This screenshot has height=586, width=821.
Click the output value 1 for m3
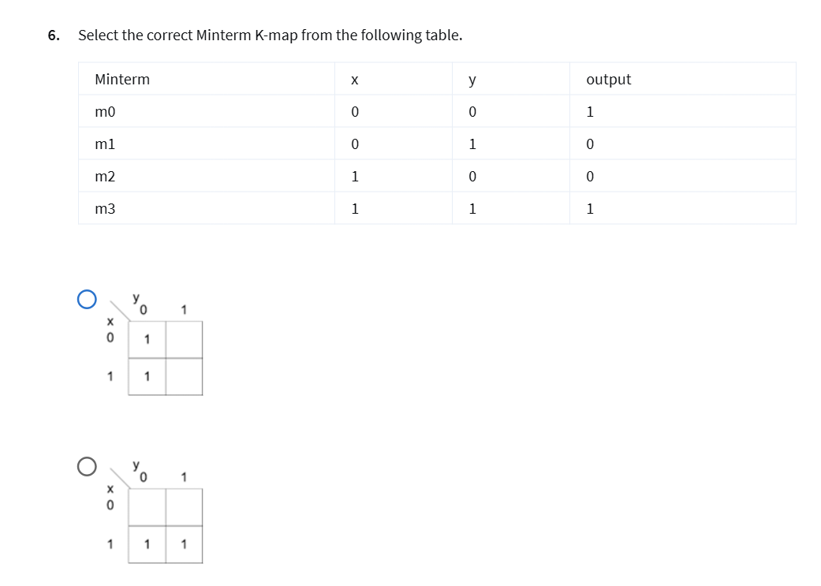[x=591, y=208]
